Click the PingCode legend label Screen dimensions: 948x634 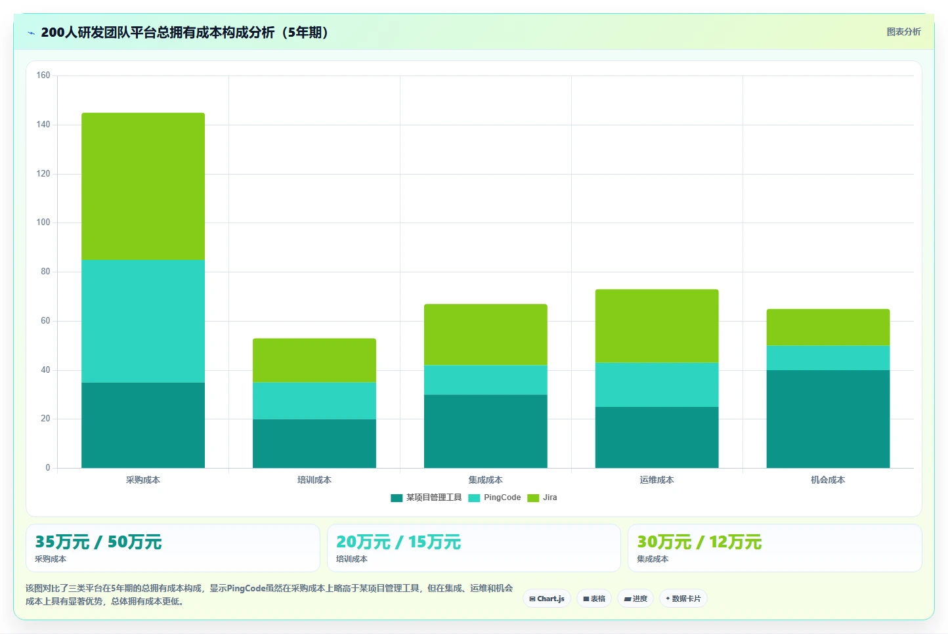point(502,497)
